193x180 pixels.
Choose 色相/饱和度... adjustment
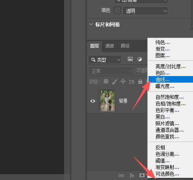pos(171,104)
